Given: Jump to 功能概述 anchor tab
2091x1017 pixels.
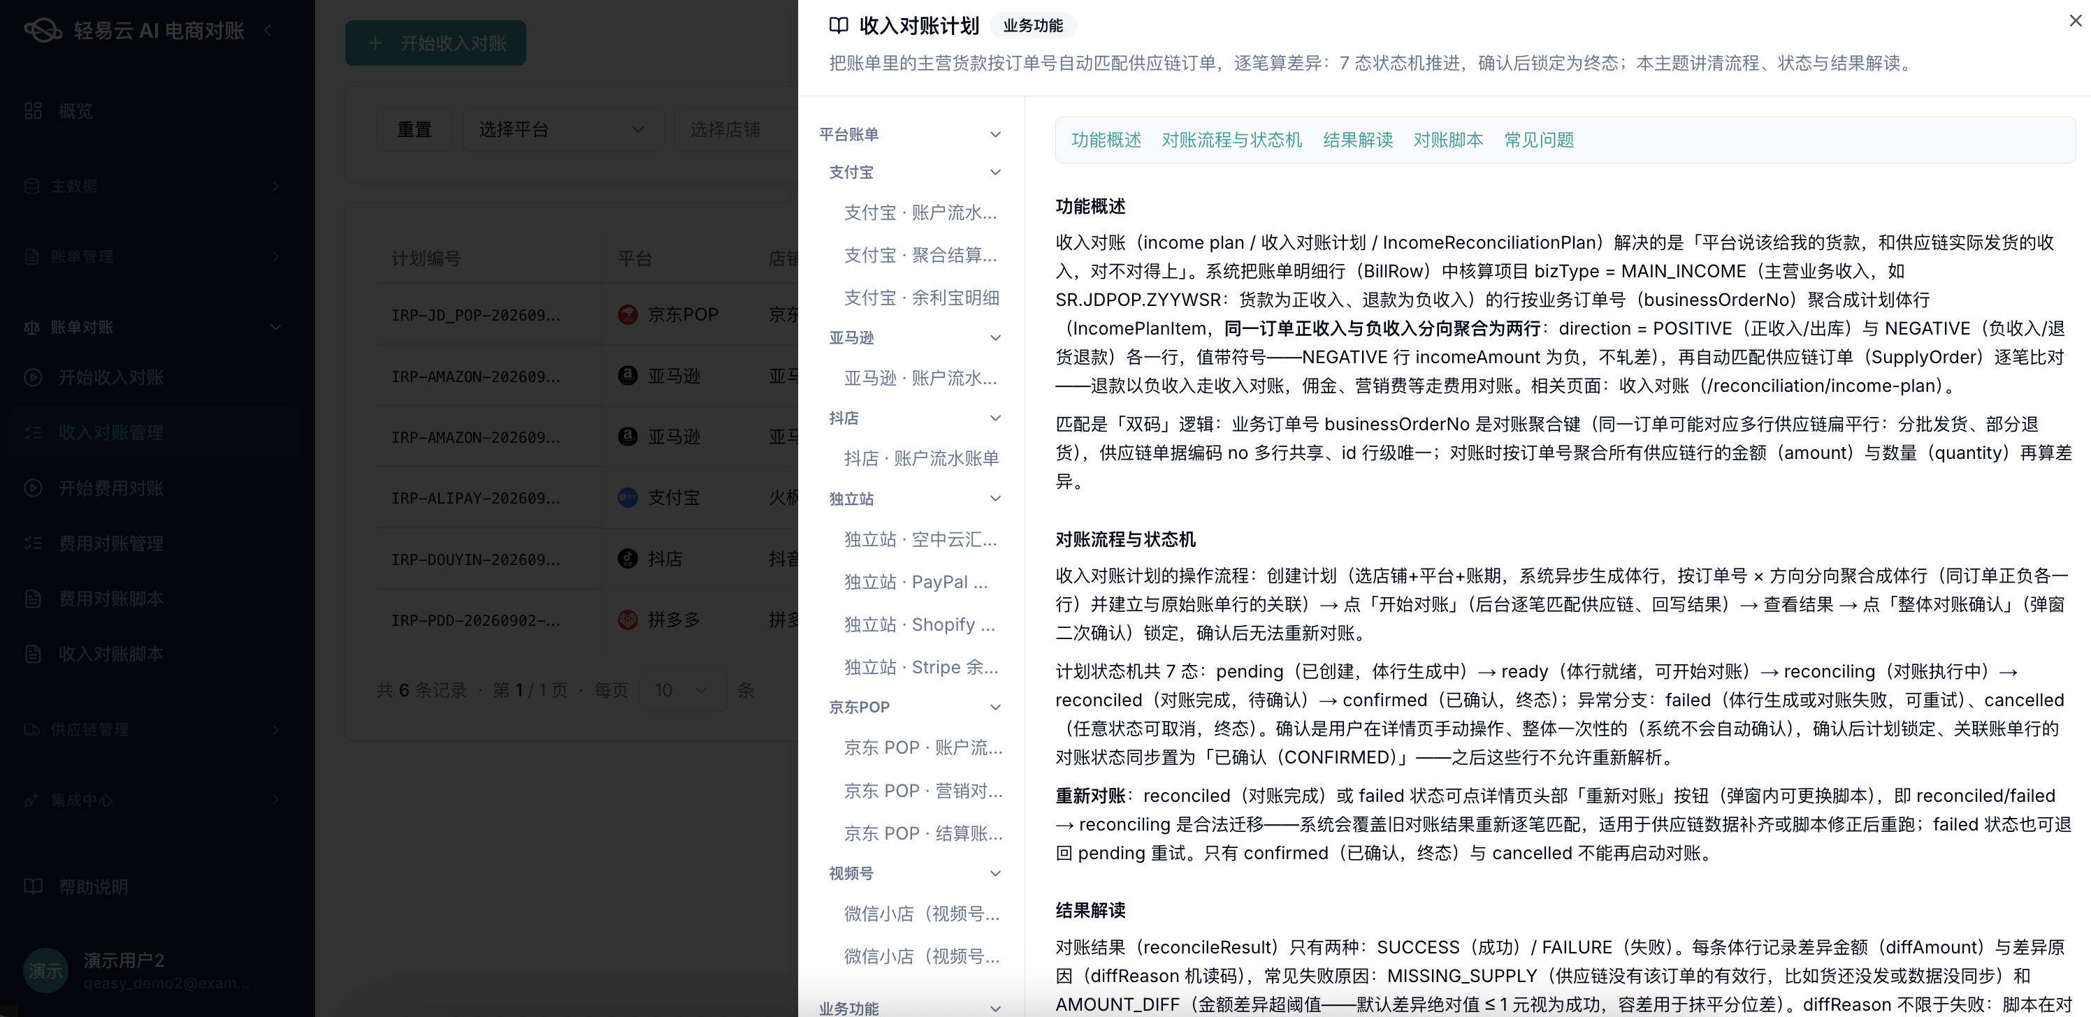Looking at the screenshot, I should click(x=1106, y=140).
